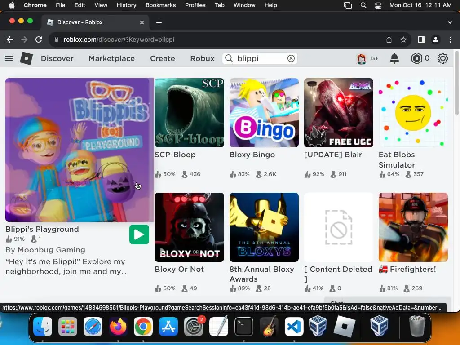Open the History menu
Image resolution: width=460 pixels, height=345 pixels.
(126, 5)
